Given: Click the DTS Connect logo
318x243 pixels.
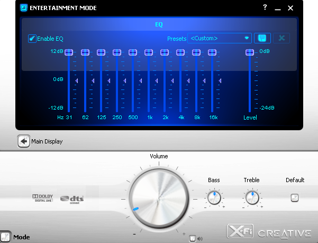Looking at the screenshot, I should tap(72, 199).
